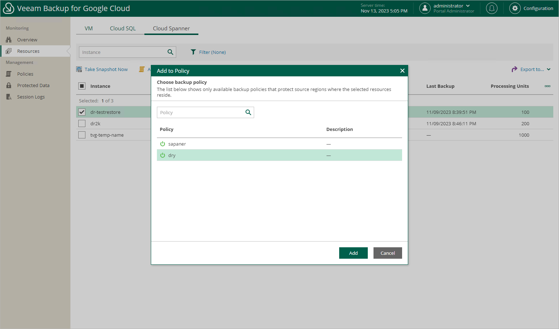559x329 pixels.
Task: Select the Cloud Spanner tab
Action: click(x=171, y=29)
